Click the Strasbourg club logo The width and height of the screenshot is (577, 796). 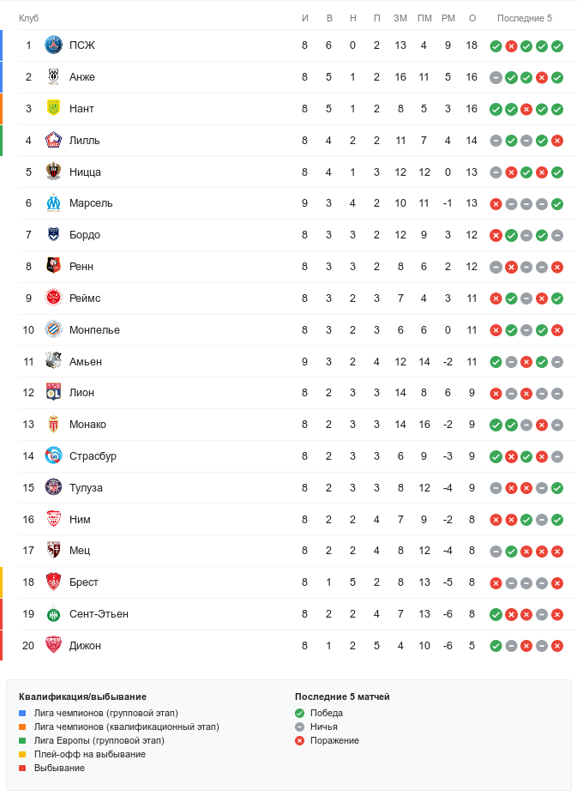[54, 456]
